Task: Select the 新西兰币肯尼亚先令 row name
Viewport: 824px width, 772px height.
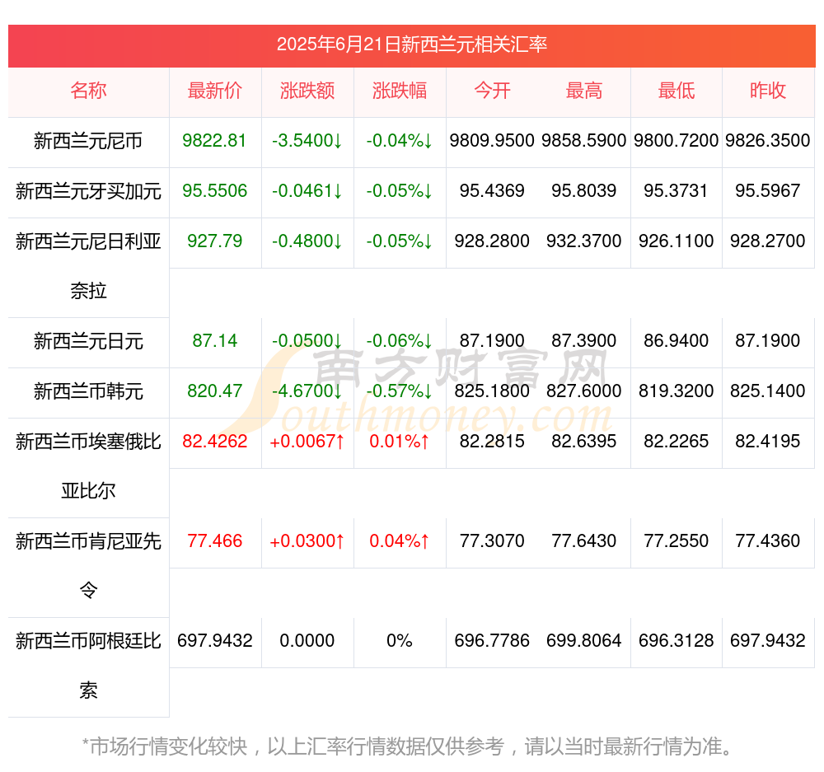Action: coord(88,566)
